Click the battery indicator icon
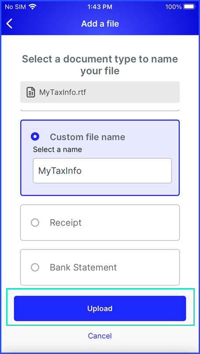Screen dimensions: 200x354 190,7
